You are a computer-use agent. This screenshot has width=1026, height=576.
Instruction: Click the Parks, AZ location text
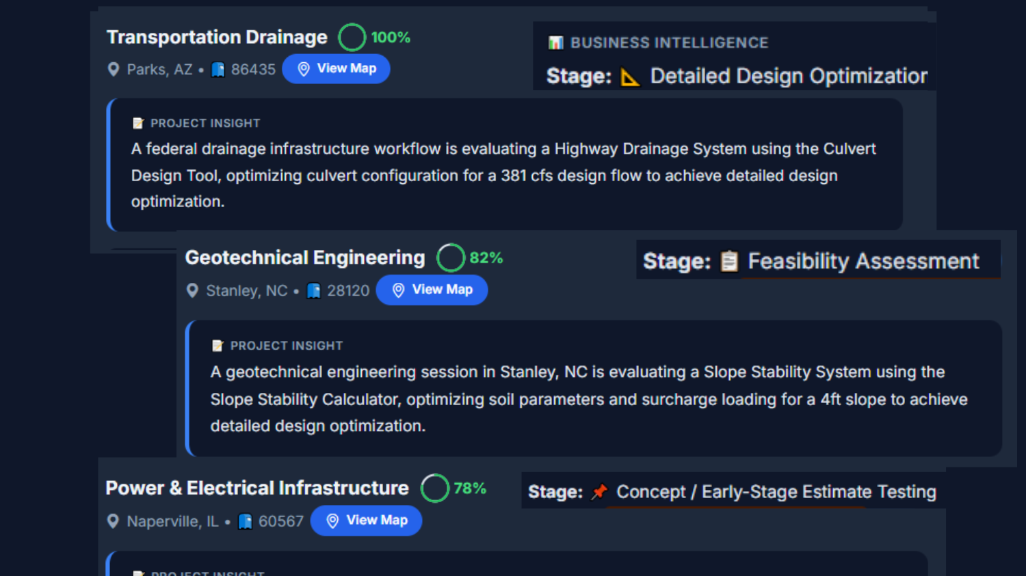(159, 70)
